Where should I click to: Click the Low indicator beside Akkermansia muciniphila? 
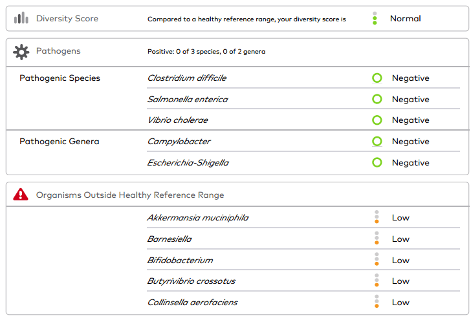click(x=377, y=218)
